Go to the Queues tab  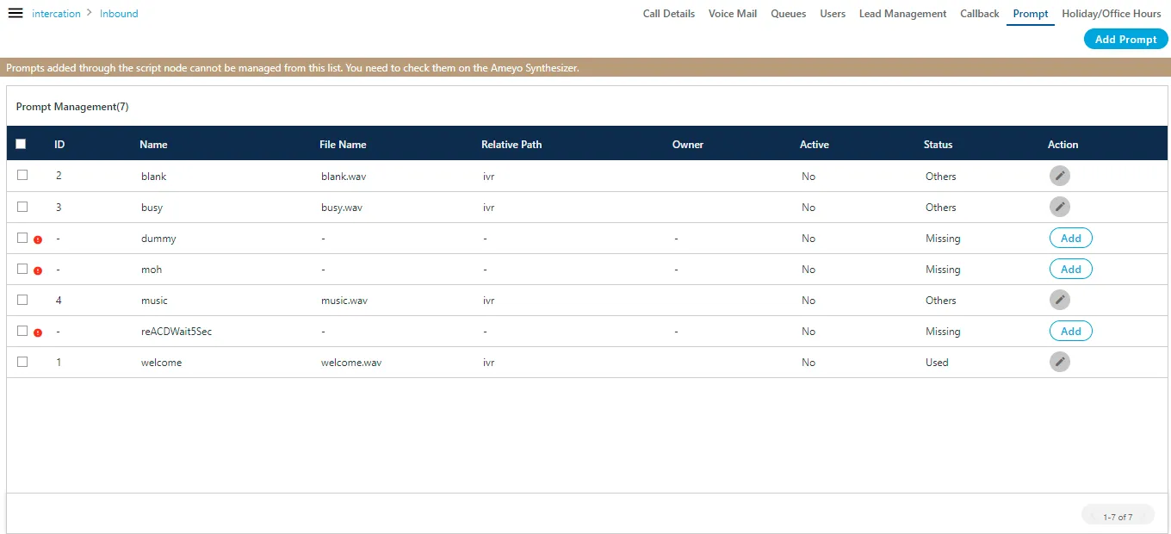[x=789, y=14]
